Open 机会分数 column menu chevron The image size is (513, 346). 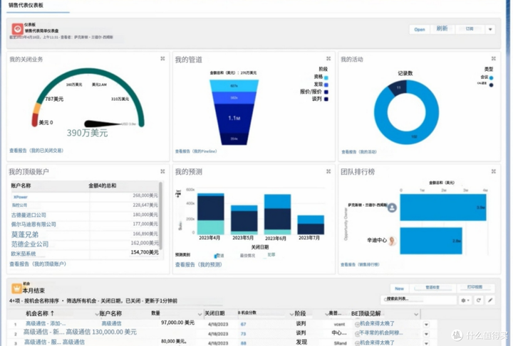click(291, 314)
